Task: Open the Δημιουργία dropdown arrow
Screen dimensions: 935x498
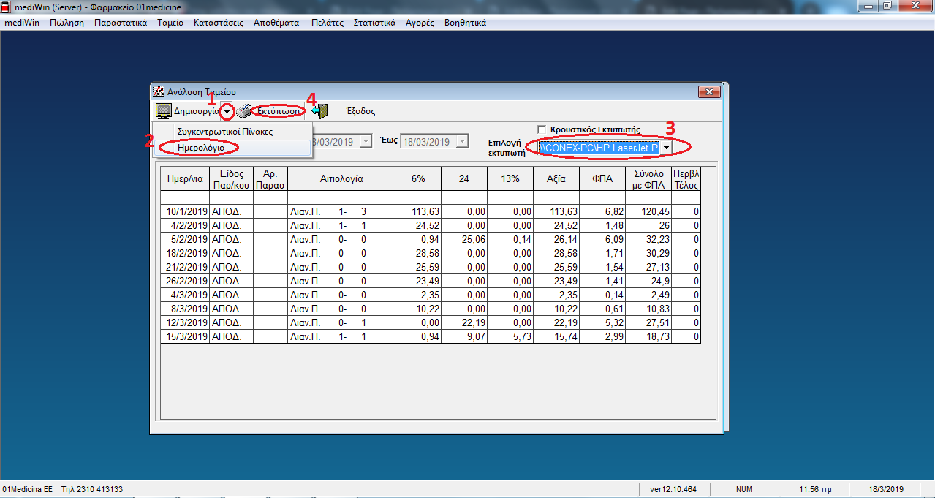Action: tap(228, 111)
